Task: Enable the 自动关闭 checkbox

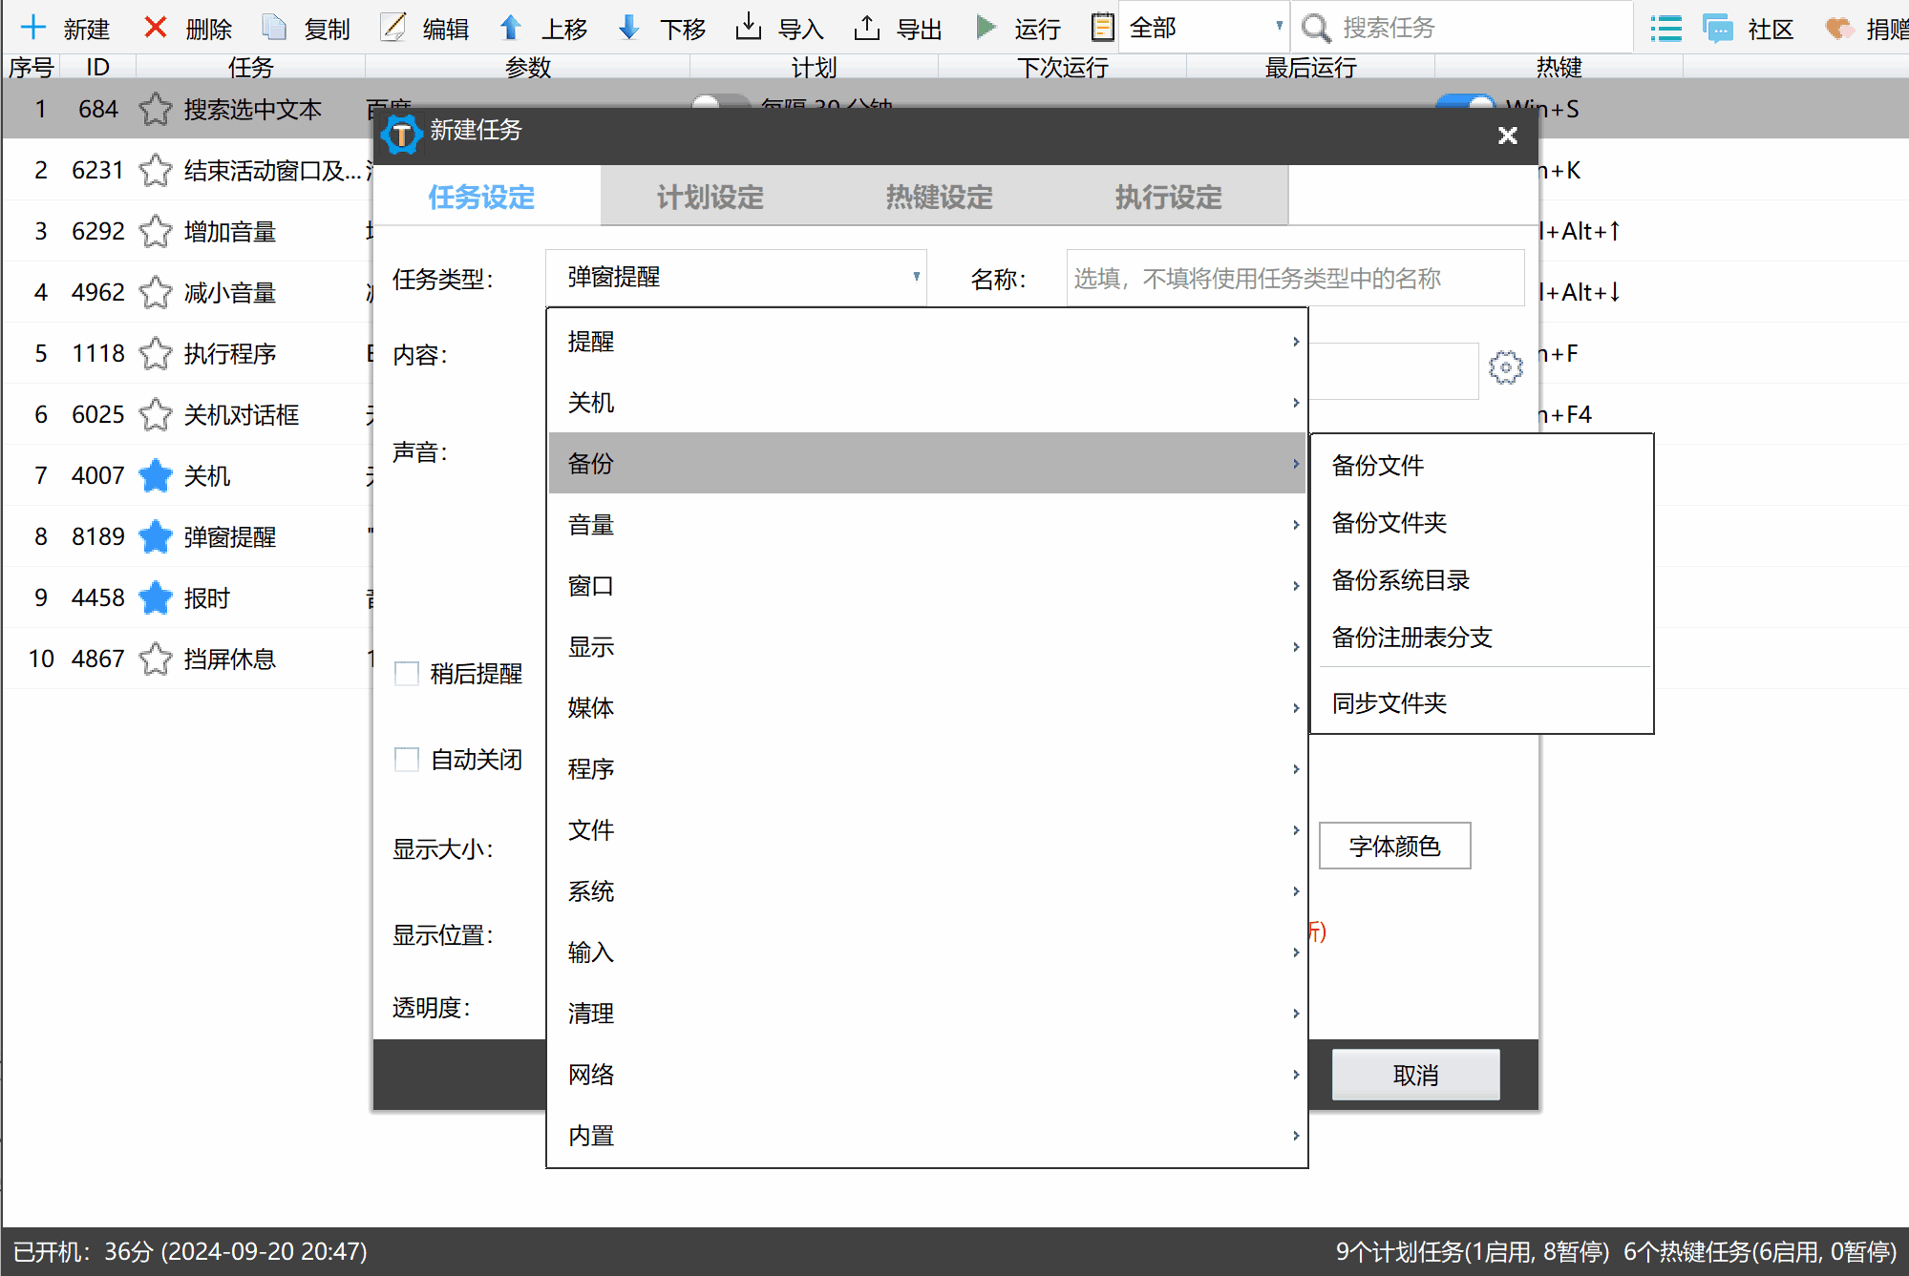Action: [407, 760]
